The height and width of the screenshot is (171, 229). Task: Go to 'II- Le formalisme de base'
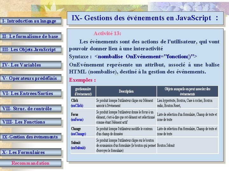tap(31, 36)
